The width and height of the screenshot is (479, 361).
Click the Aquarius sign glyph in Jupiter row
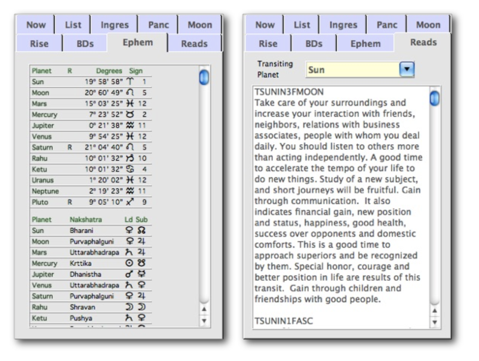tap(130, 125)
